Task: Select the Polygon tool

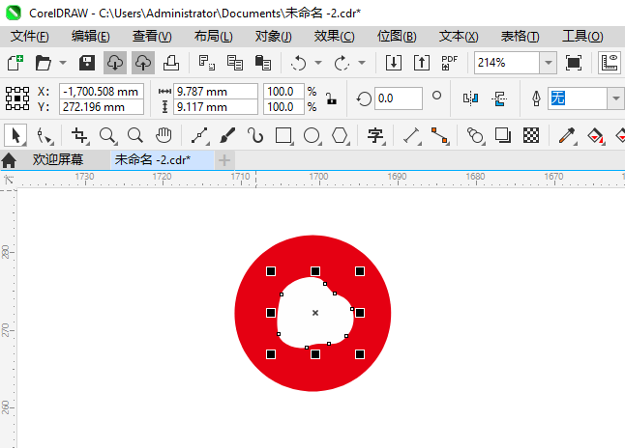Action: (x=340, y=136)
